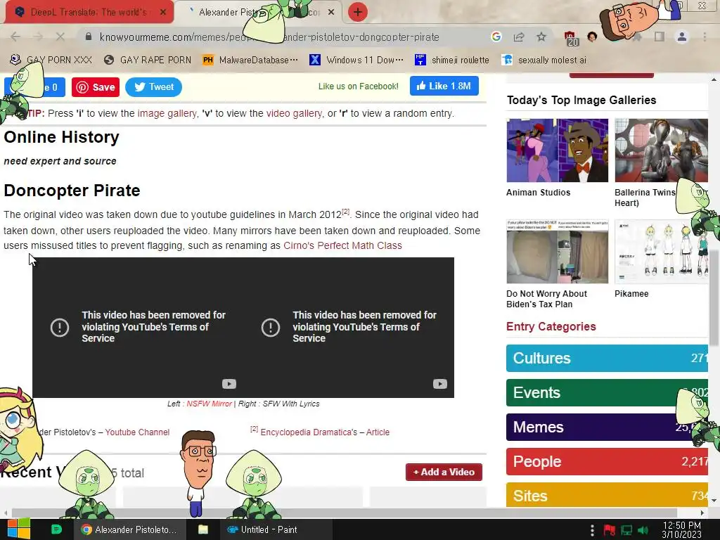Open the volume control tray icon
Image resolution: width=720 pixels, height=540 pixels.
coord(643,530)
